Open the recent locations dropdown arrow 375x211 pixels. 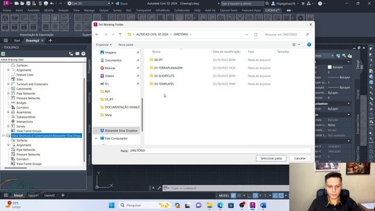click(x=113, y=35)
